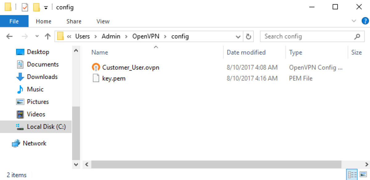
Task: Refresh the config folder view
Action: click(248, 36)
